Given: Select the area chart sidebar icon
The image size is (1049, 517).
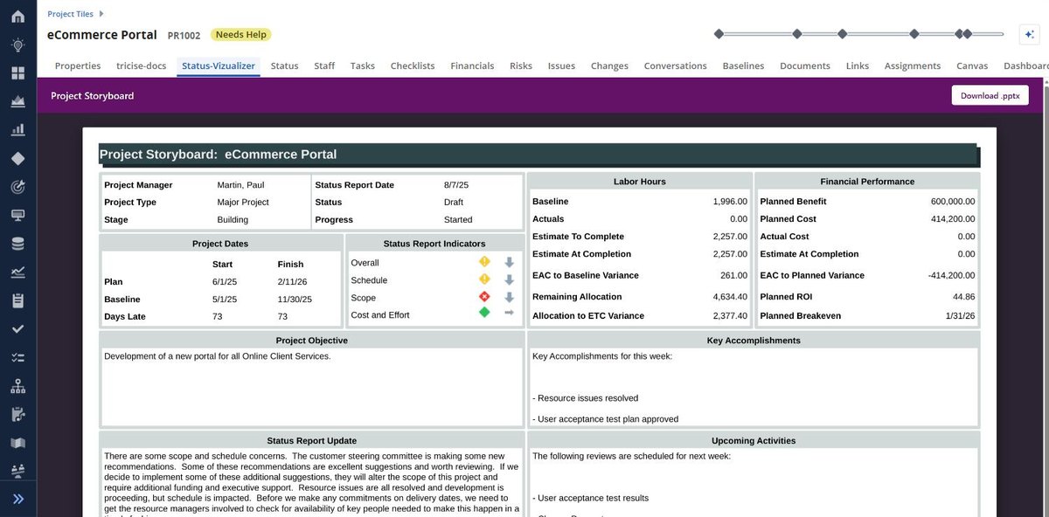Looking at the screenshot, I should [17, 101].
